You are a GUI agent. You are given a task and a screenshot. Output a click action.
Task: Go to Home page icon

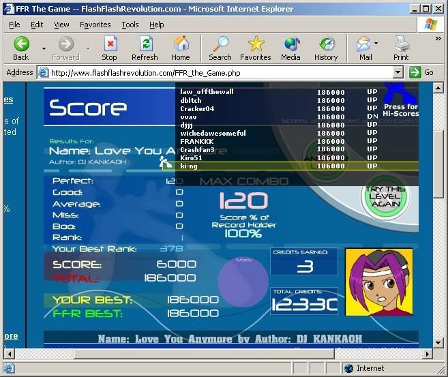click(x=181, y=45)
